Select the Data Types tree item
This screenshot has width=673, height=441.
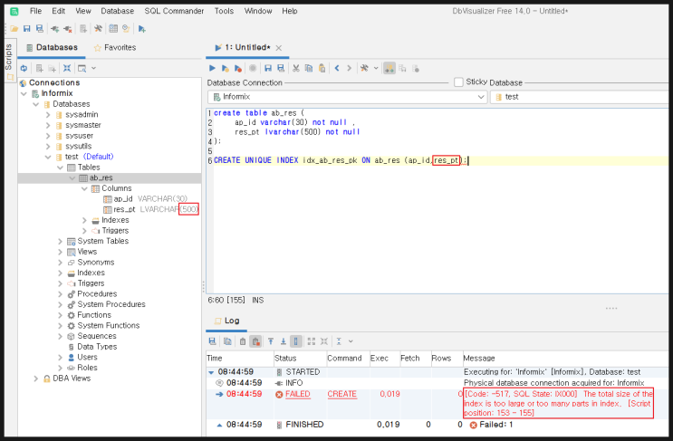tap(97, 347)
